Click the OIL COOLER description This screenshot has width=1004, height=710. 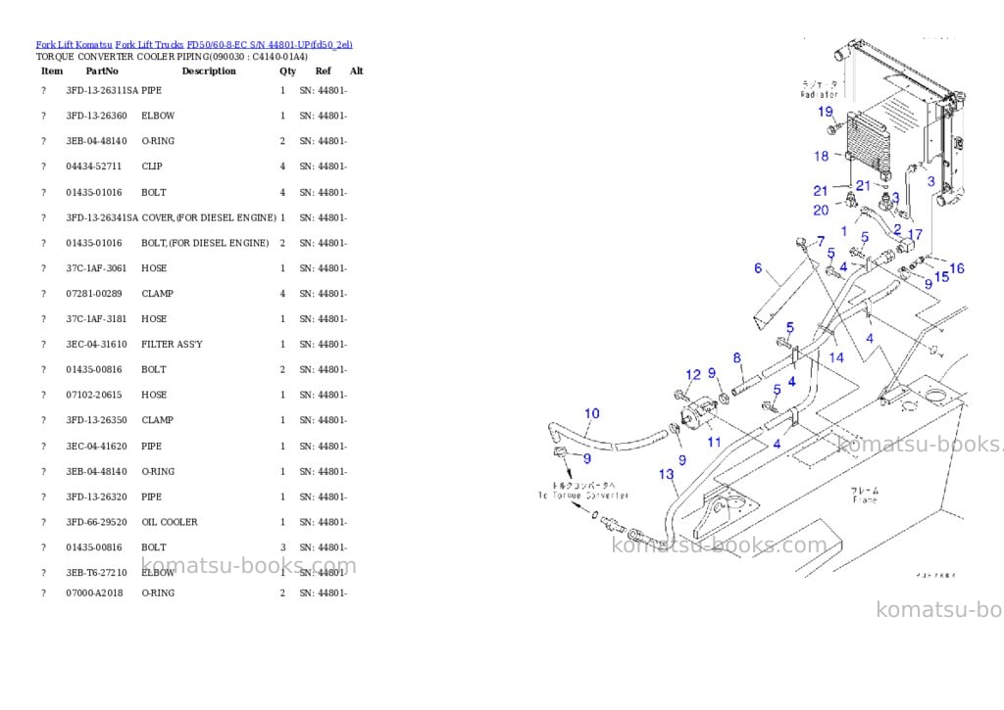[x=170, y=522]
